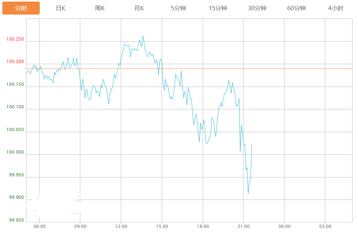Select the 分时 tab

tap(21, 8)
